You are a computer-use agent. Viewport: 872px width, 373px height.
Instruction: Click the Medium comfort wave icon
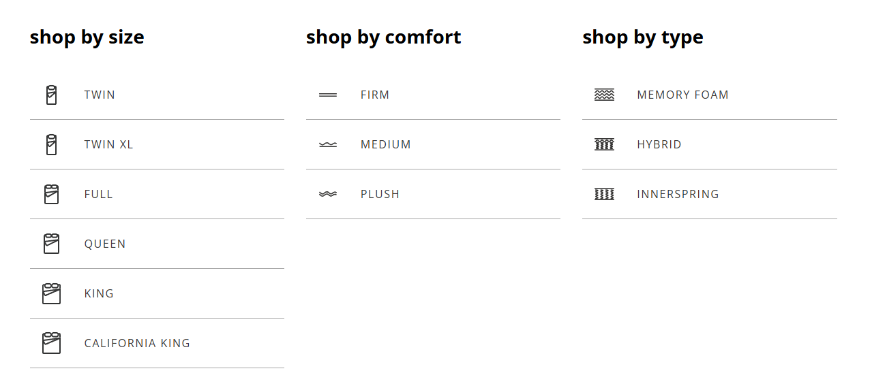pyautogui.click(x=328, y=145)
